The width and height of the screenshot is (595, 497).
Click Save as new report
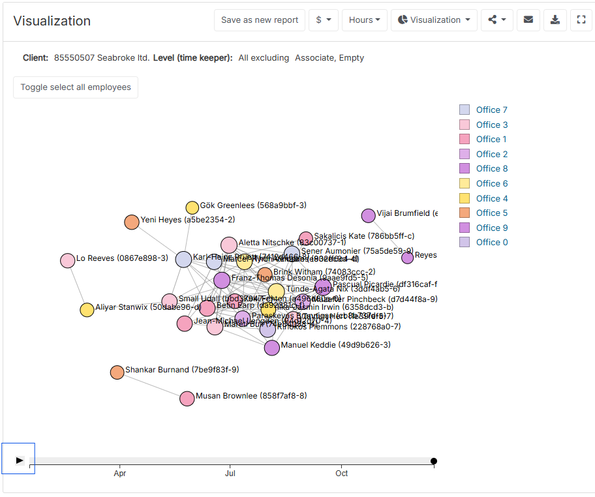tap(260, 20)
